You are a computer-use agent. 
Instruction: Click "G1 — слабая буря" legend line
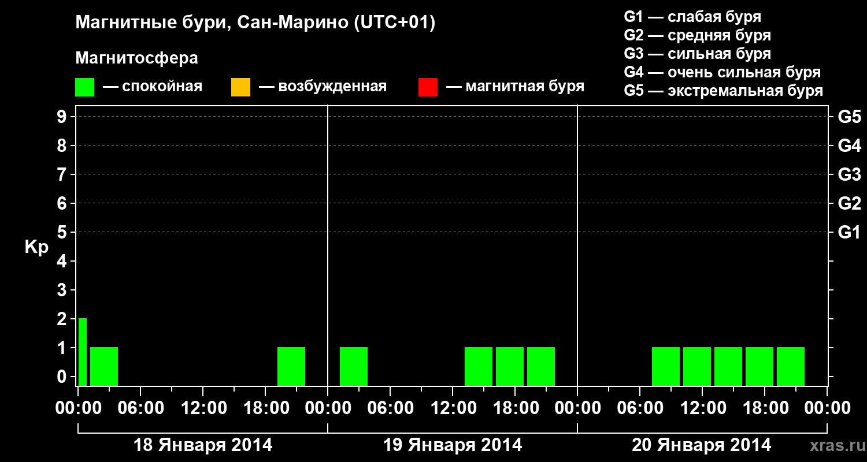click(x=692, y=17)
